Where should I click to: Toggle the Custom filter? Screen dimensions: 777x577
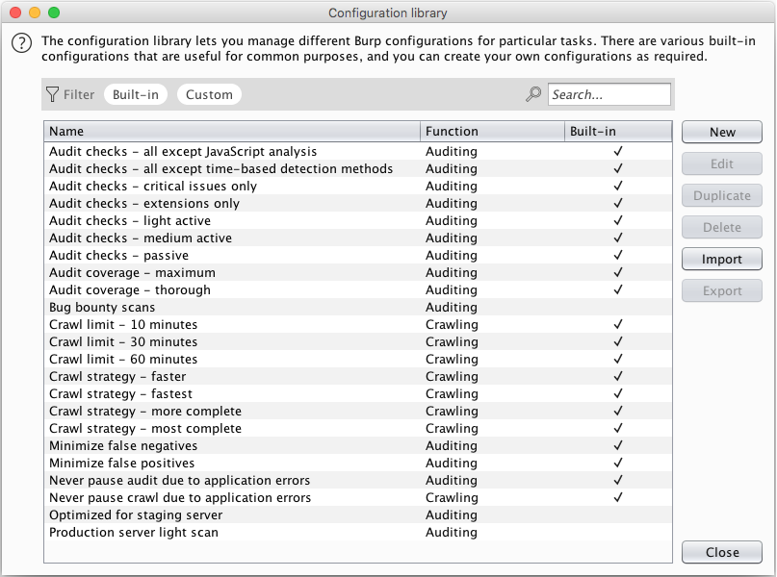(x=209, y=94)
